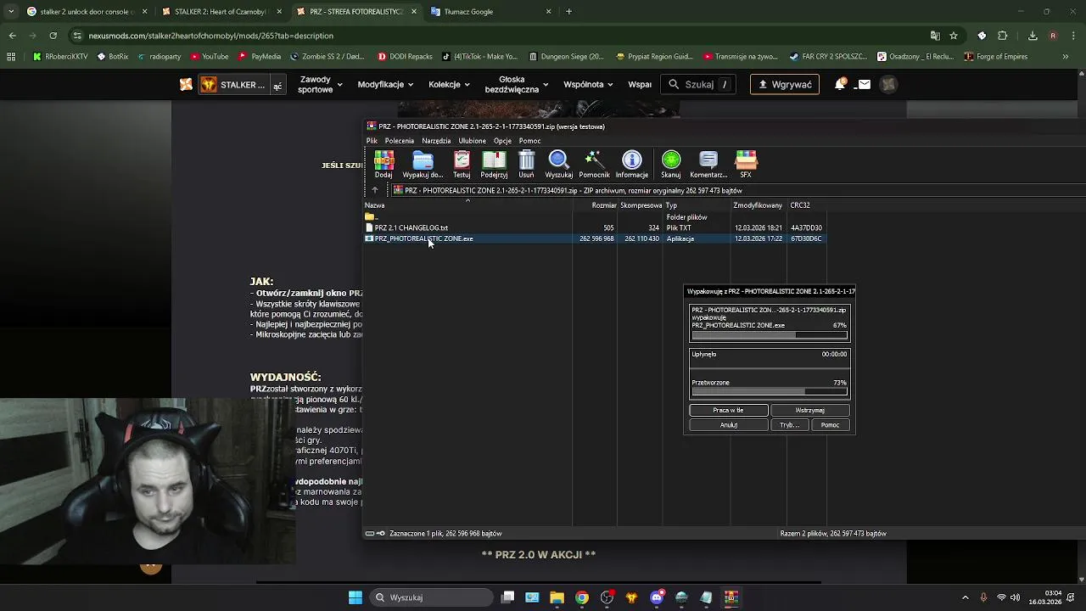
Task: Open the Narzędzia menu
Action: 436,141
